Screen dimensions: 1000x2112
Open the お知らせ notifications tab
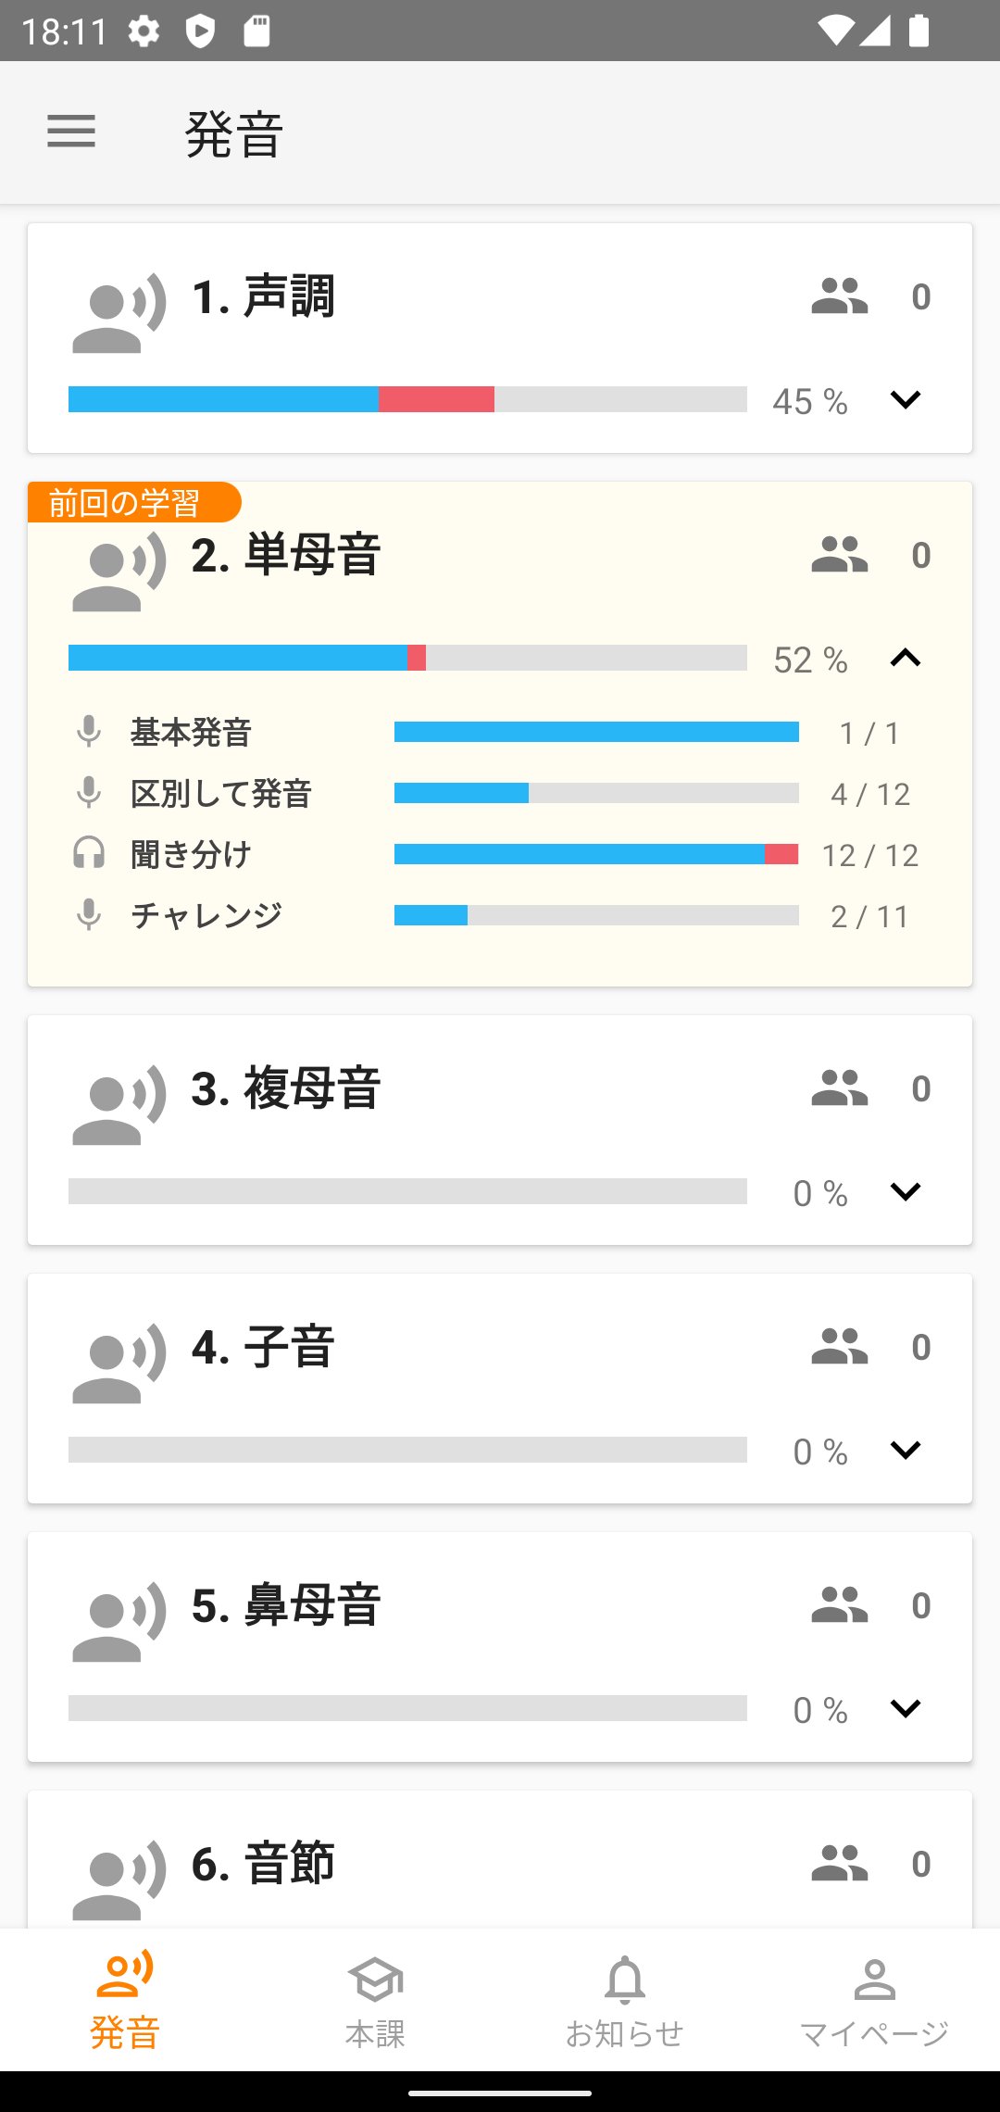625,2001
